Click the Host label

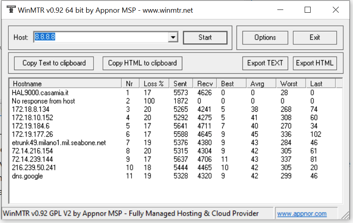coord(21,37)
